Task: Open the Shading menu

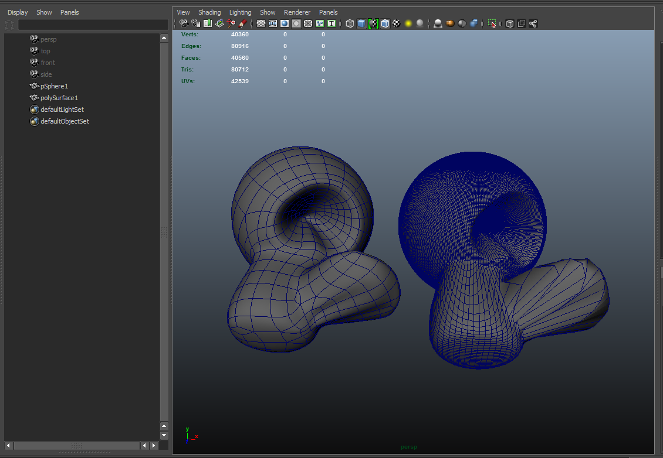Action: [x=209, y=12]
